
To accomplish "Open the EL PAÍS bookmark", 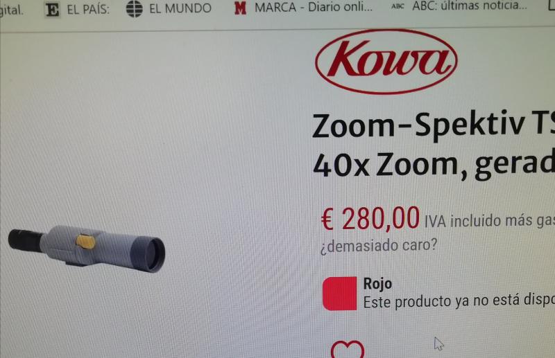I will tap(78, 9).
